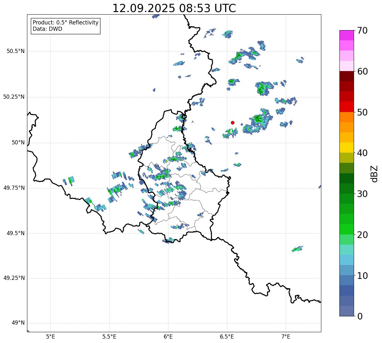The height and width of the screenshot is (343, 382).
Task: Click the 7°E longitude label
Action: coord(286,336)
